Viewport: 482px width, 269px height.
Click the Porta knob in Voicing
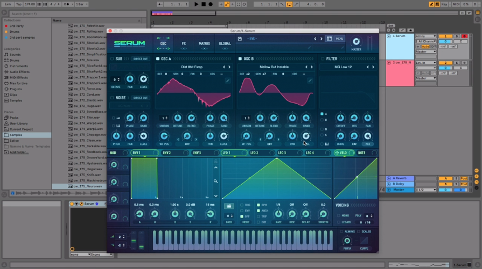coord(347,241)
